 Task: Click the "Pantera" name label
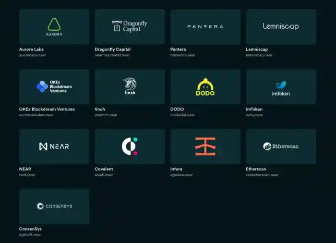(x=178, y=49)
